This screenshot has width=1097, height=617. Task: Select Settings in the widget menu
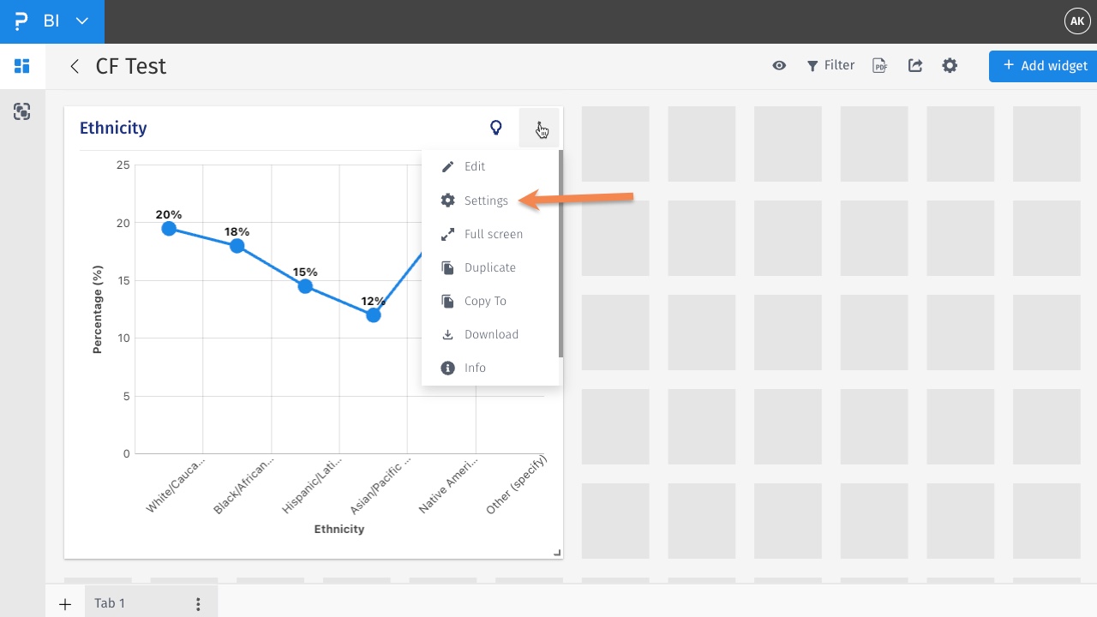point(485,201)
